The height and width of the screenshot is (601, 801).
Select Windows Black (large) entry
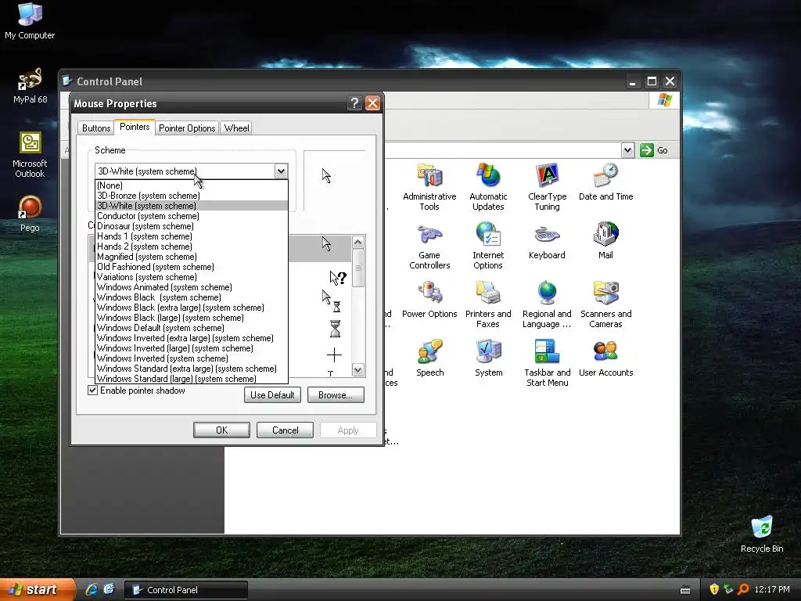[192, 318]
